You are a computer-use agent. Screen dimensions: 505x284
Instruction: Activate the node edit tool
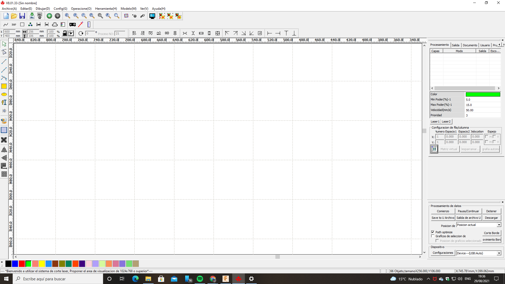[4, 52]
